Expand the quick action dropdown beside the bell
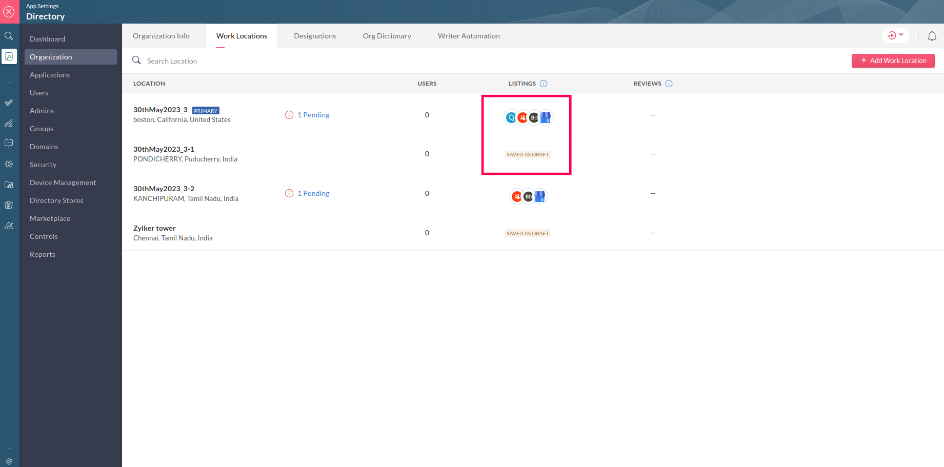This screenshot has height=467, width=944. click(x=895, y=35)
